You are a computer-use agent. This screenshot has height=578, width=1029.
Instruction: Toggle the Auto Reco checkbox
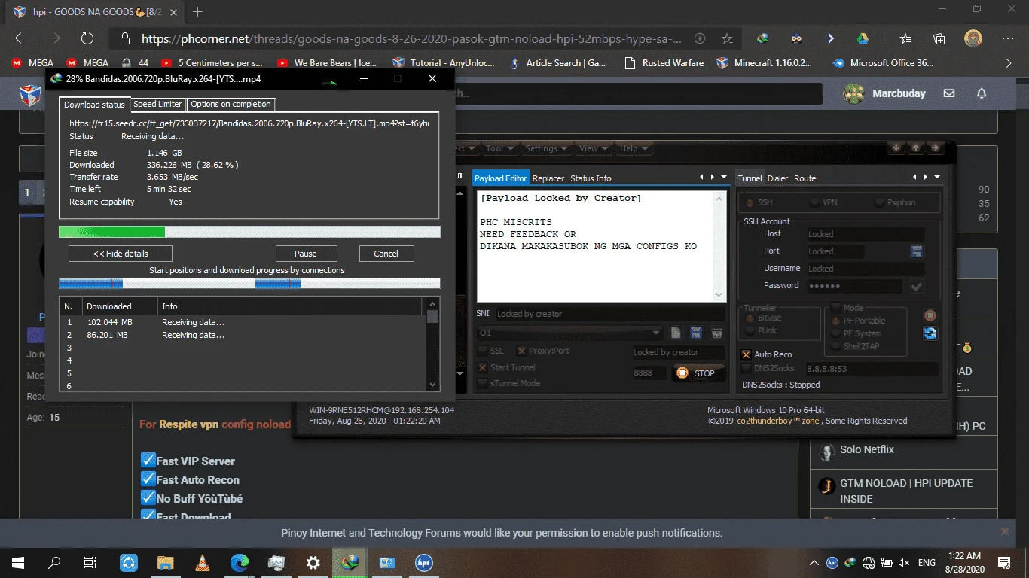click(747, 354)
